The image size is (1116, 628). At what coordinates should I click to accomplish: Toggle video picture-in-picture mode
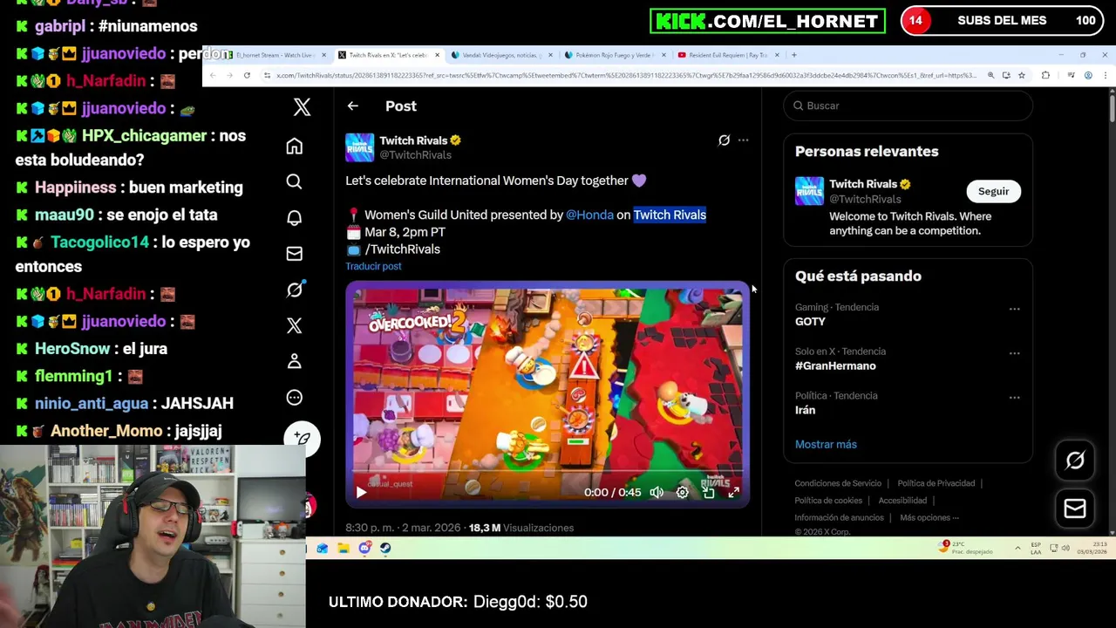708,492
